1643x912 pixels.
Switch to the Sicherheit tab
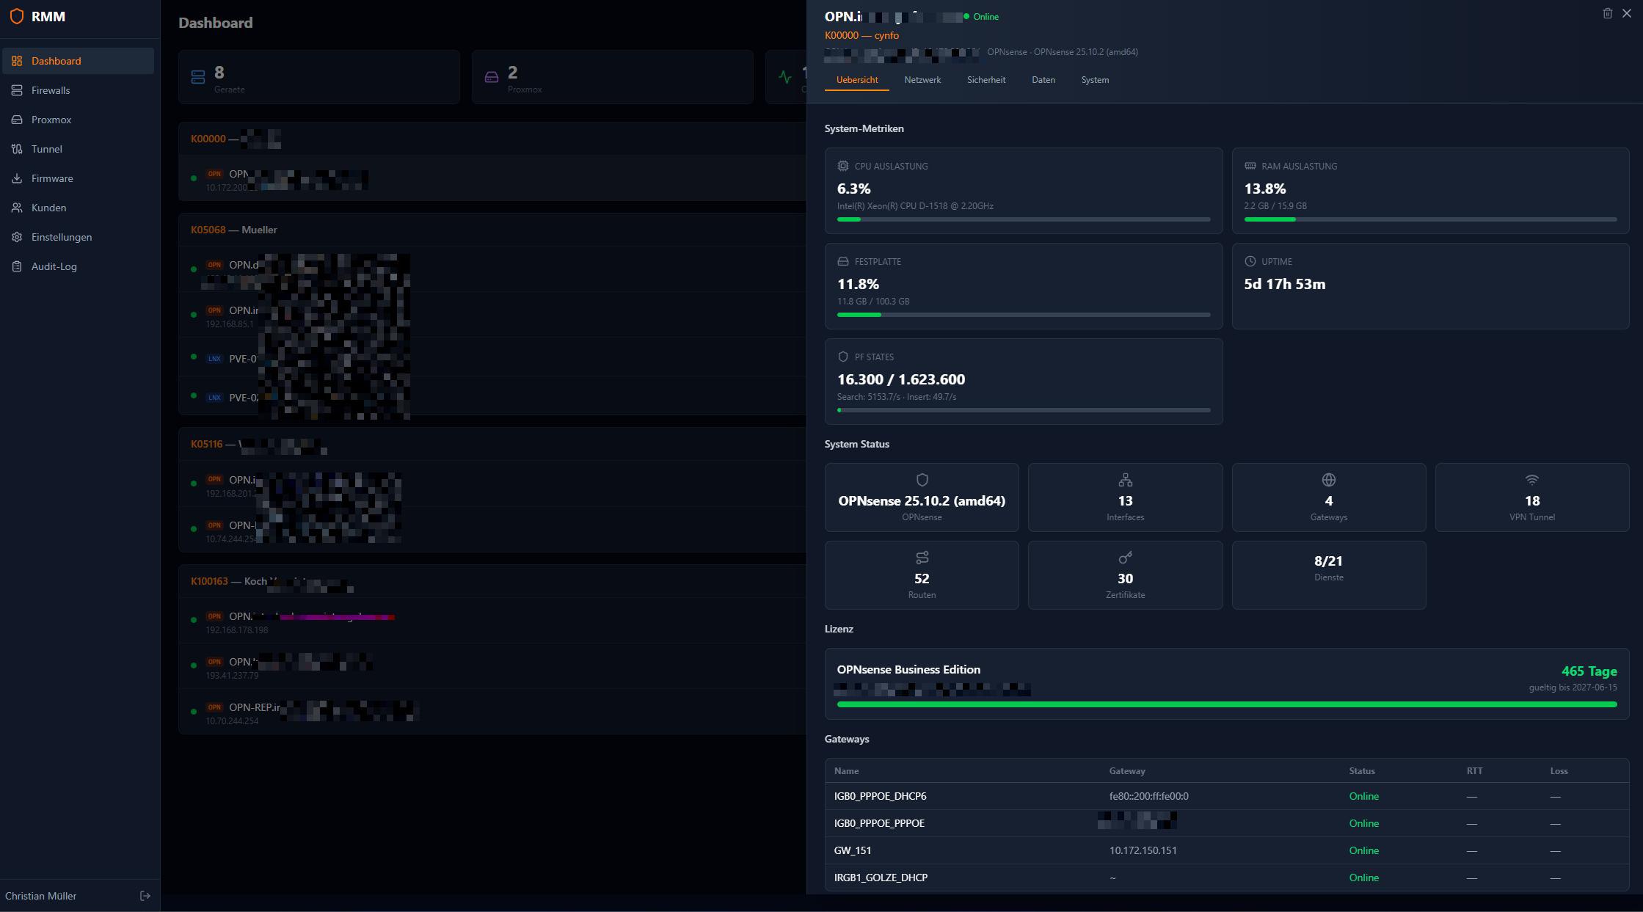point(986,80)
